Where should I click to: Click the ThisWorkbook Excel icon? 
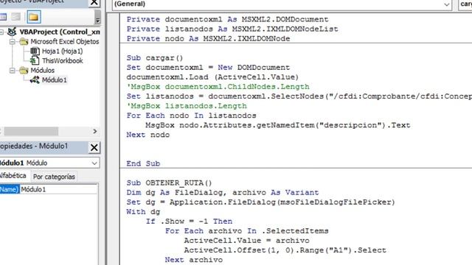point(35,60)
